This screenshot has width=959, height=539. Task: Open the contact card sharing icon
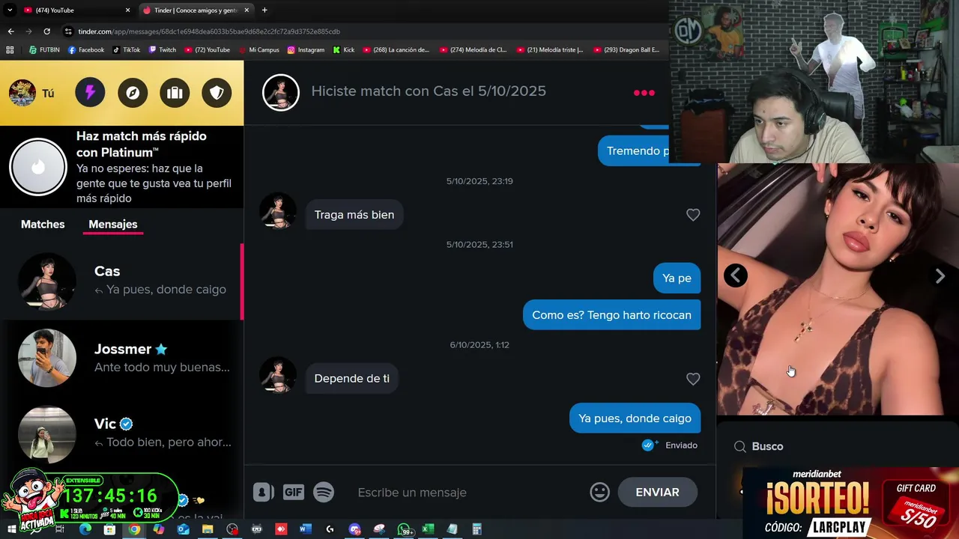pos(263,492)
